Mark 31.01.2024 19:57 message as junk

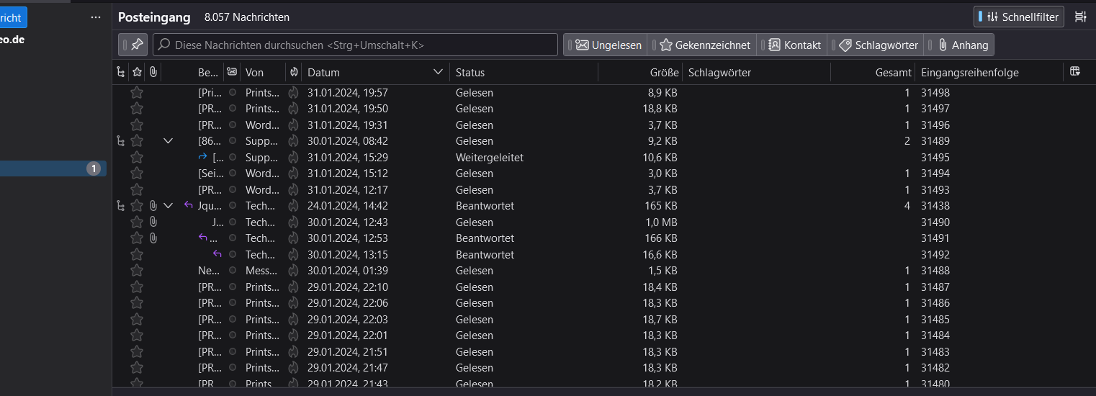(293, 92)
